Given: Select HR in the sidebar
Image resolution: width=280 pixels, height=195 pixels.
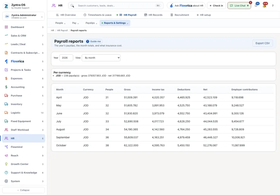Looking at the screenshot, I should (x=24, y=138).
